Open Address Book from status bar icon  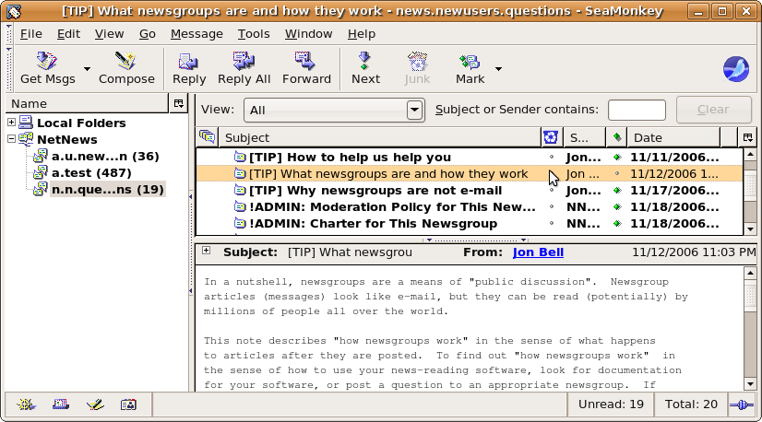[128, 404]
